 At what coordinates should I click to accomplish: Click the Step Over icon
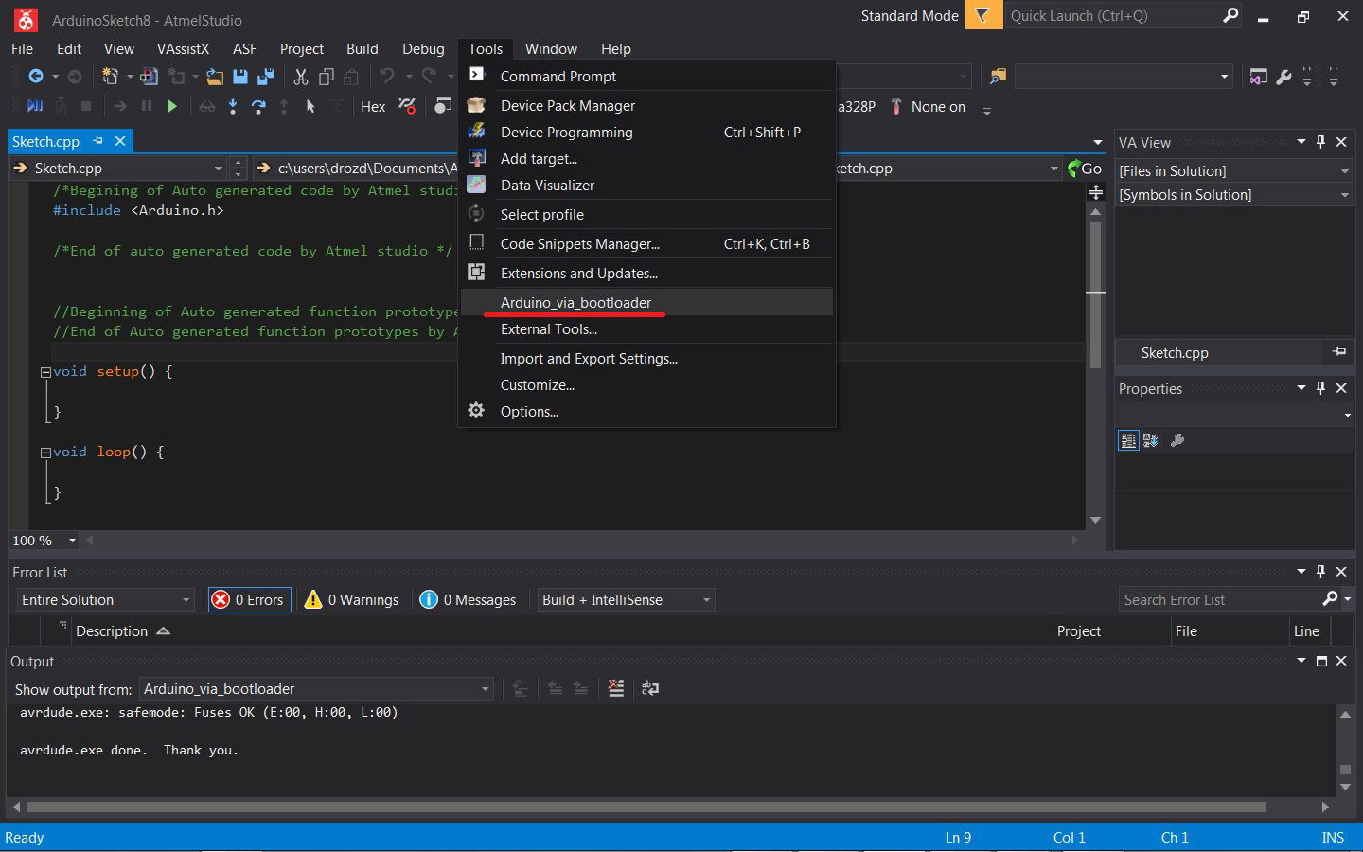(258, 106)
